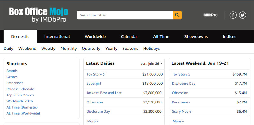Open the Weekend submenu item
This screenshot has width=254, height=125.
point(27,49)
